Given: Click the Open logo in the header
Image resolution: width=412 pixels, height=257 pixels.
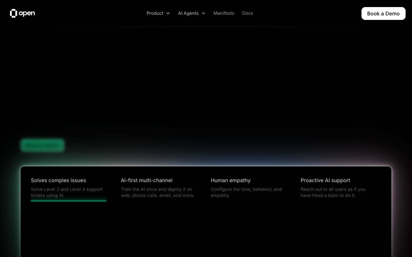Looking at the screenshot, I should pos(22,13).
